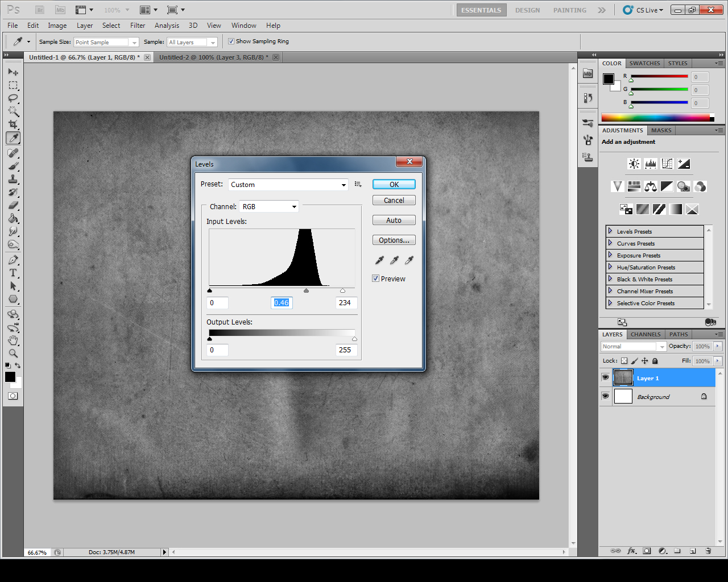Click the white point eyedropper in Levels
This screenshot has width=728, height=582.
tap(409, 260)
